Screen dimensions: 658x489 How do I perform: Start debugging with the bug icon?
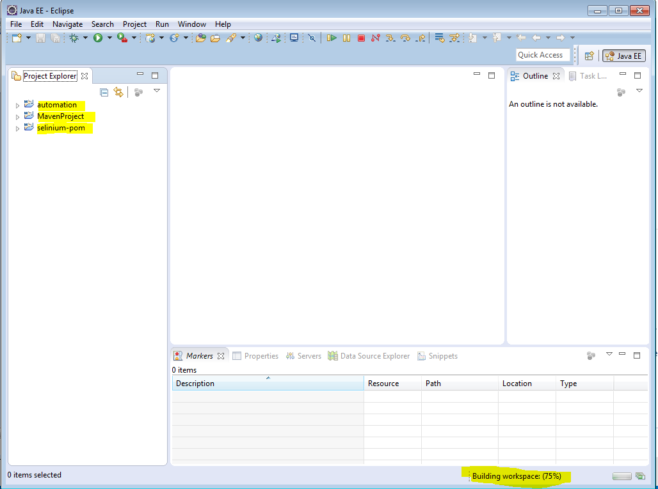(x=74, y=38)
